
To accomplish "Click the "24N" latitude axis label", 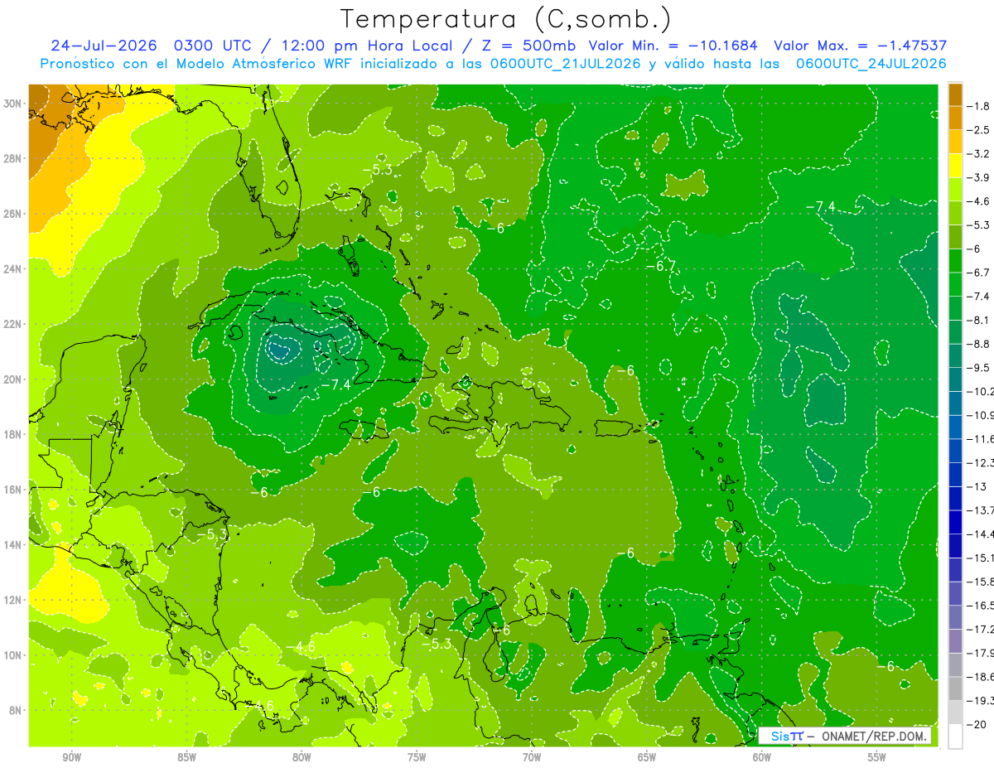I will click(13, 268).
